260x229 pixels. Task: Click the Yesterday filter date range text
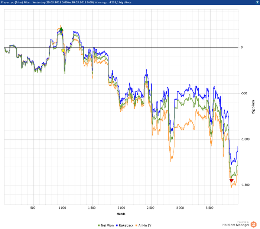click(x=63, y=2)
